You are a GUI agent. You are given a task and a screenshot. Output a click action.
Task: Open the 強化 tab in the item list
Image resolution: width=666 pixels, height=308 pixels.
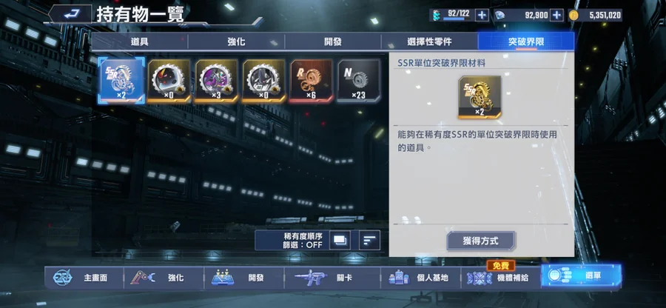pyautogui.click(x=236, y=41)
